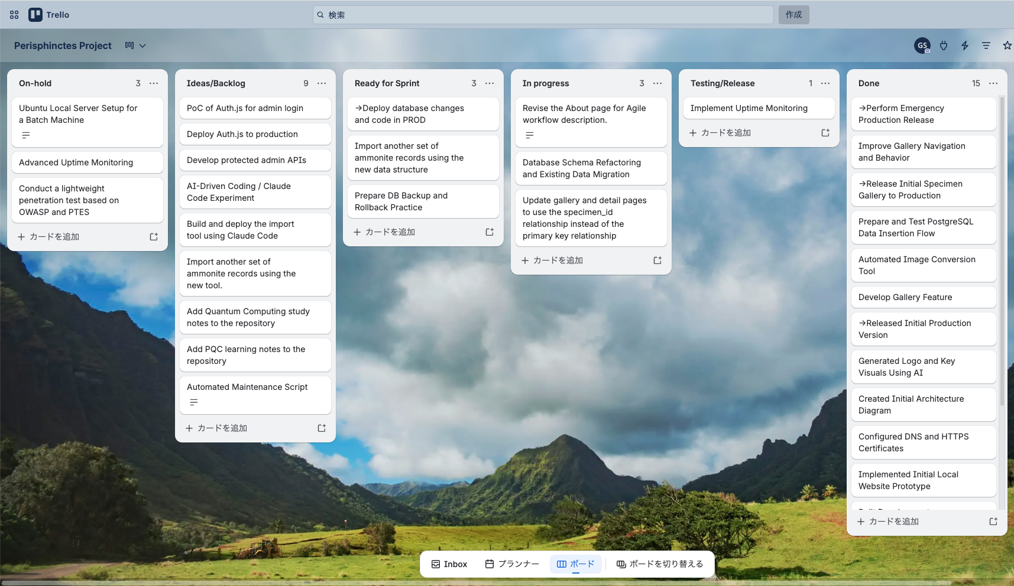Create card from template in Ideas/Backlog list
Viewport: 1014px width, 586px height.
[322, 428]
